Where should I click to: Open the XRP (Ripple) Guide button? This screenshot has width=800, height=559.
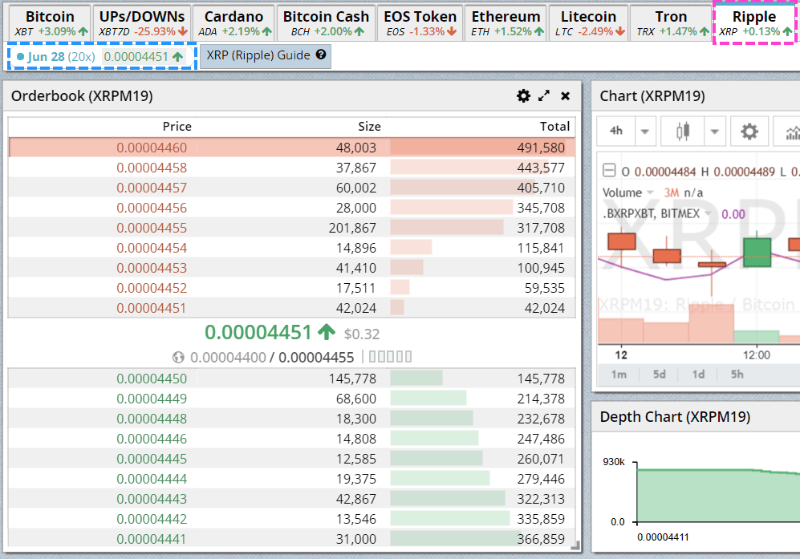[266, 55]
